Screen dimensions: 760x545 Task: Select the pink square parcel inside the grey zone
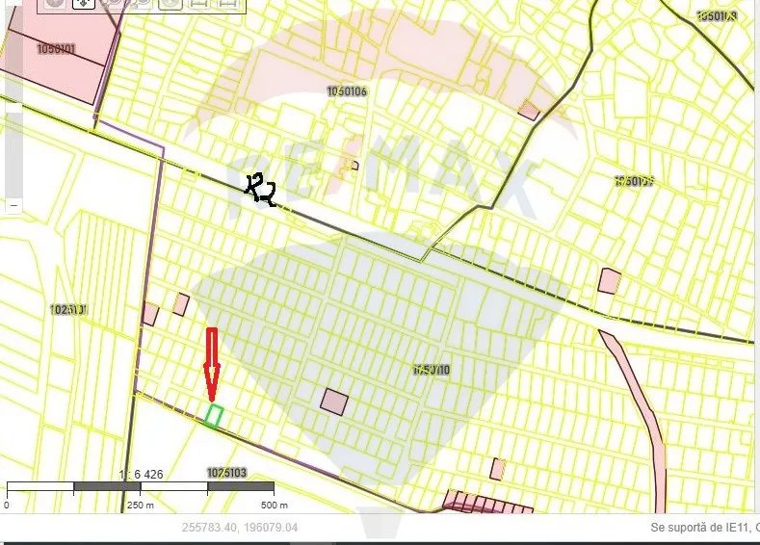point(333,402)
